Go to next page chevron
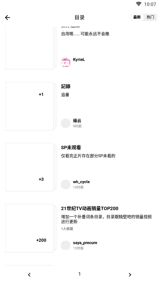This screenshot has width=159, height=283. point(130,275)
